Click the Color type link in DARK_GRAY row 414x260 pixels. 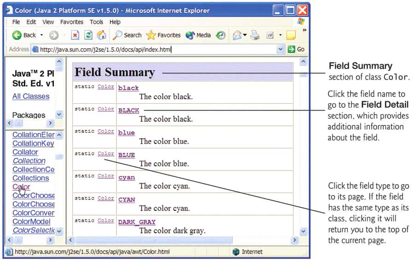click(106, 220)
